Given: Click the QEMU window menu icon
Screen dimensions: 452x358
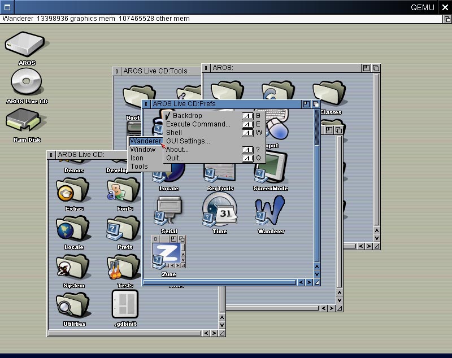Looking at the screenshot, I should click(x=7, y=7).
